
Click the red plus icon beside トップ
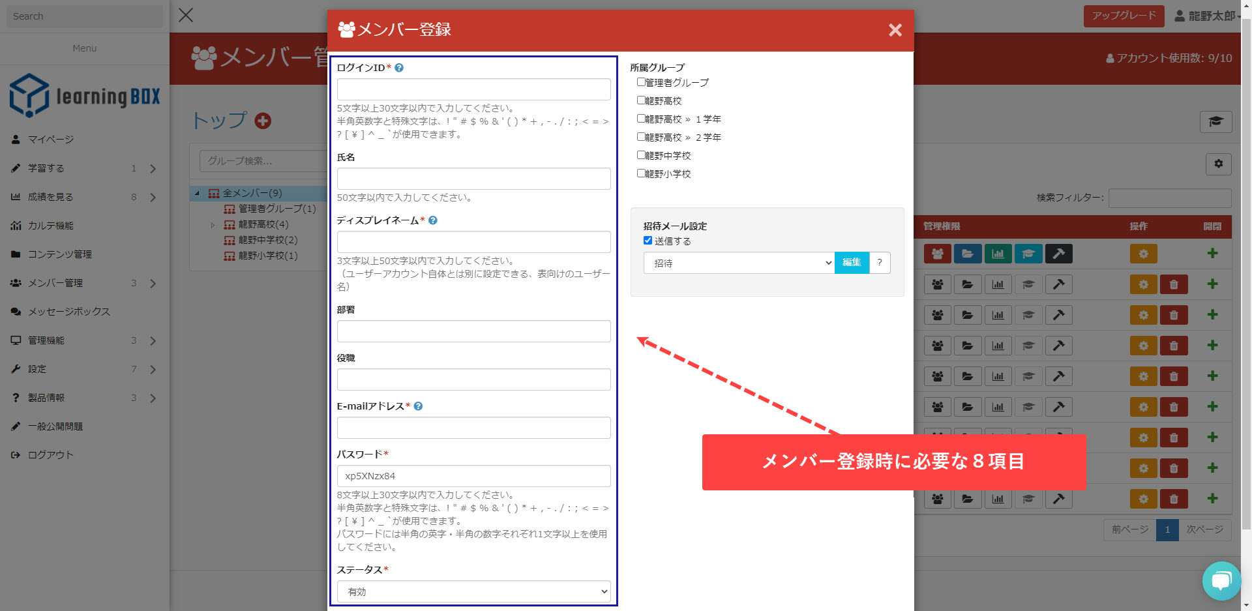[x=263, y=121]
